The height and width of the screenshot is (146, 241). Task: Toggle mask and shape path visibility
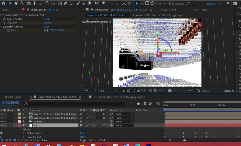(x=133, y=90)
